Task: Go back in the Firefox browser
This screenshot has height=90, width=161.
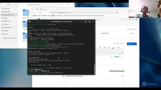Action: 34,12
